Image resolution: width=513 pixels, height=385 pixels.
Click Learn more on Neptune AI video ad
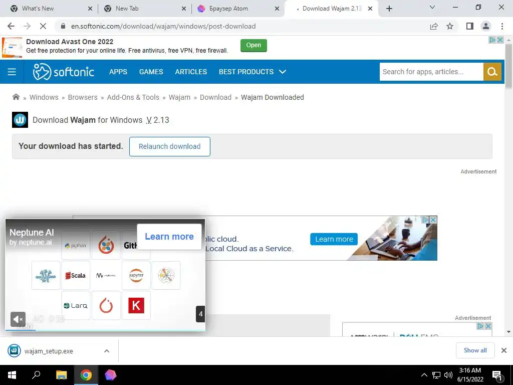click(169, 237)
